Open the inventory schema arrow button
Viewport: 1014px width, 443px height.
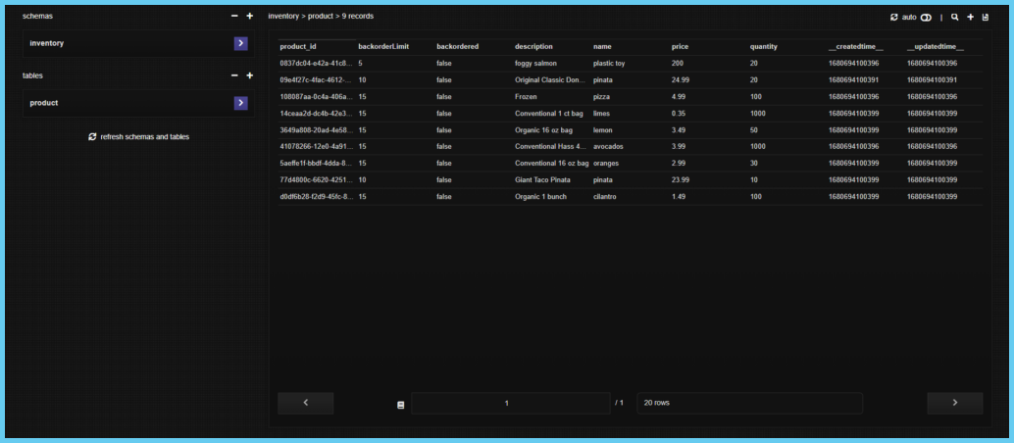tap(240, 43)
